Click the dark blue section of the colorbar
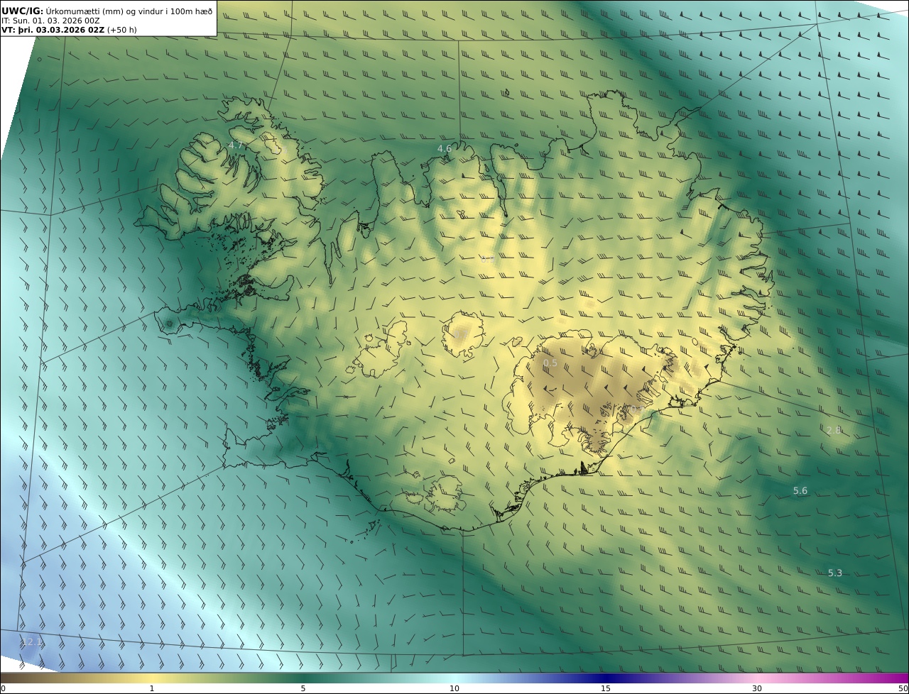The width and height of the screenshot is (909, 694). (606, 678)
